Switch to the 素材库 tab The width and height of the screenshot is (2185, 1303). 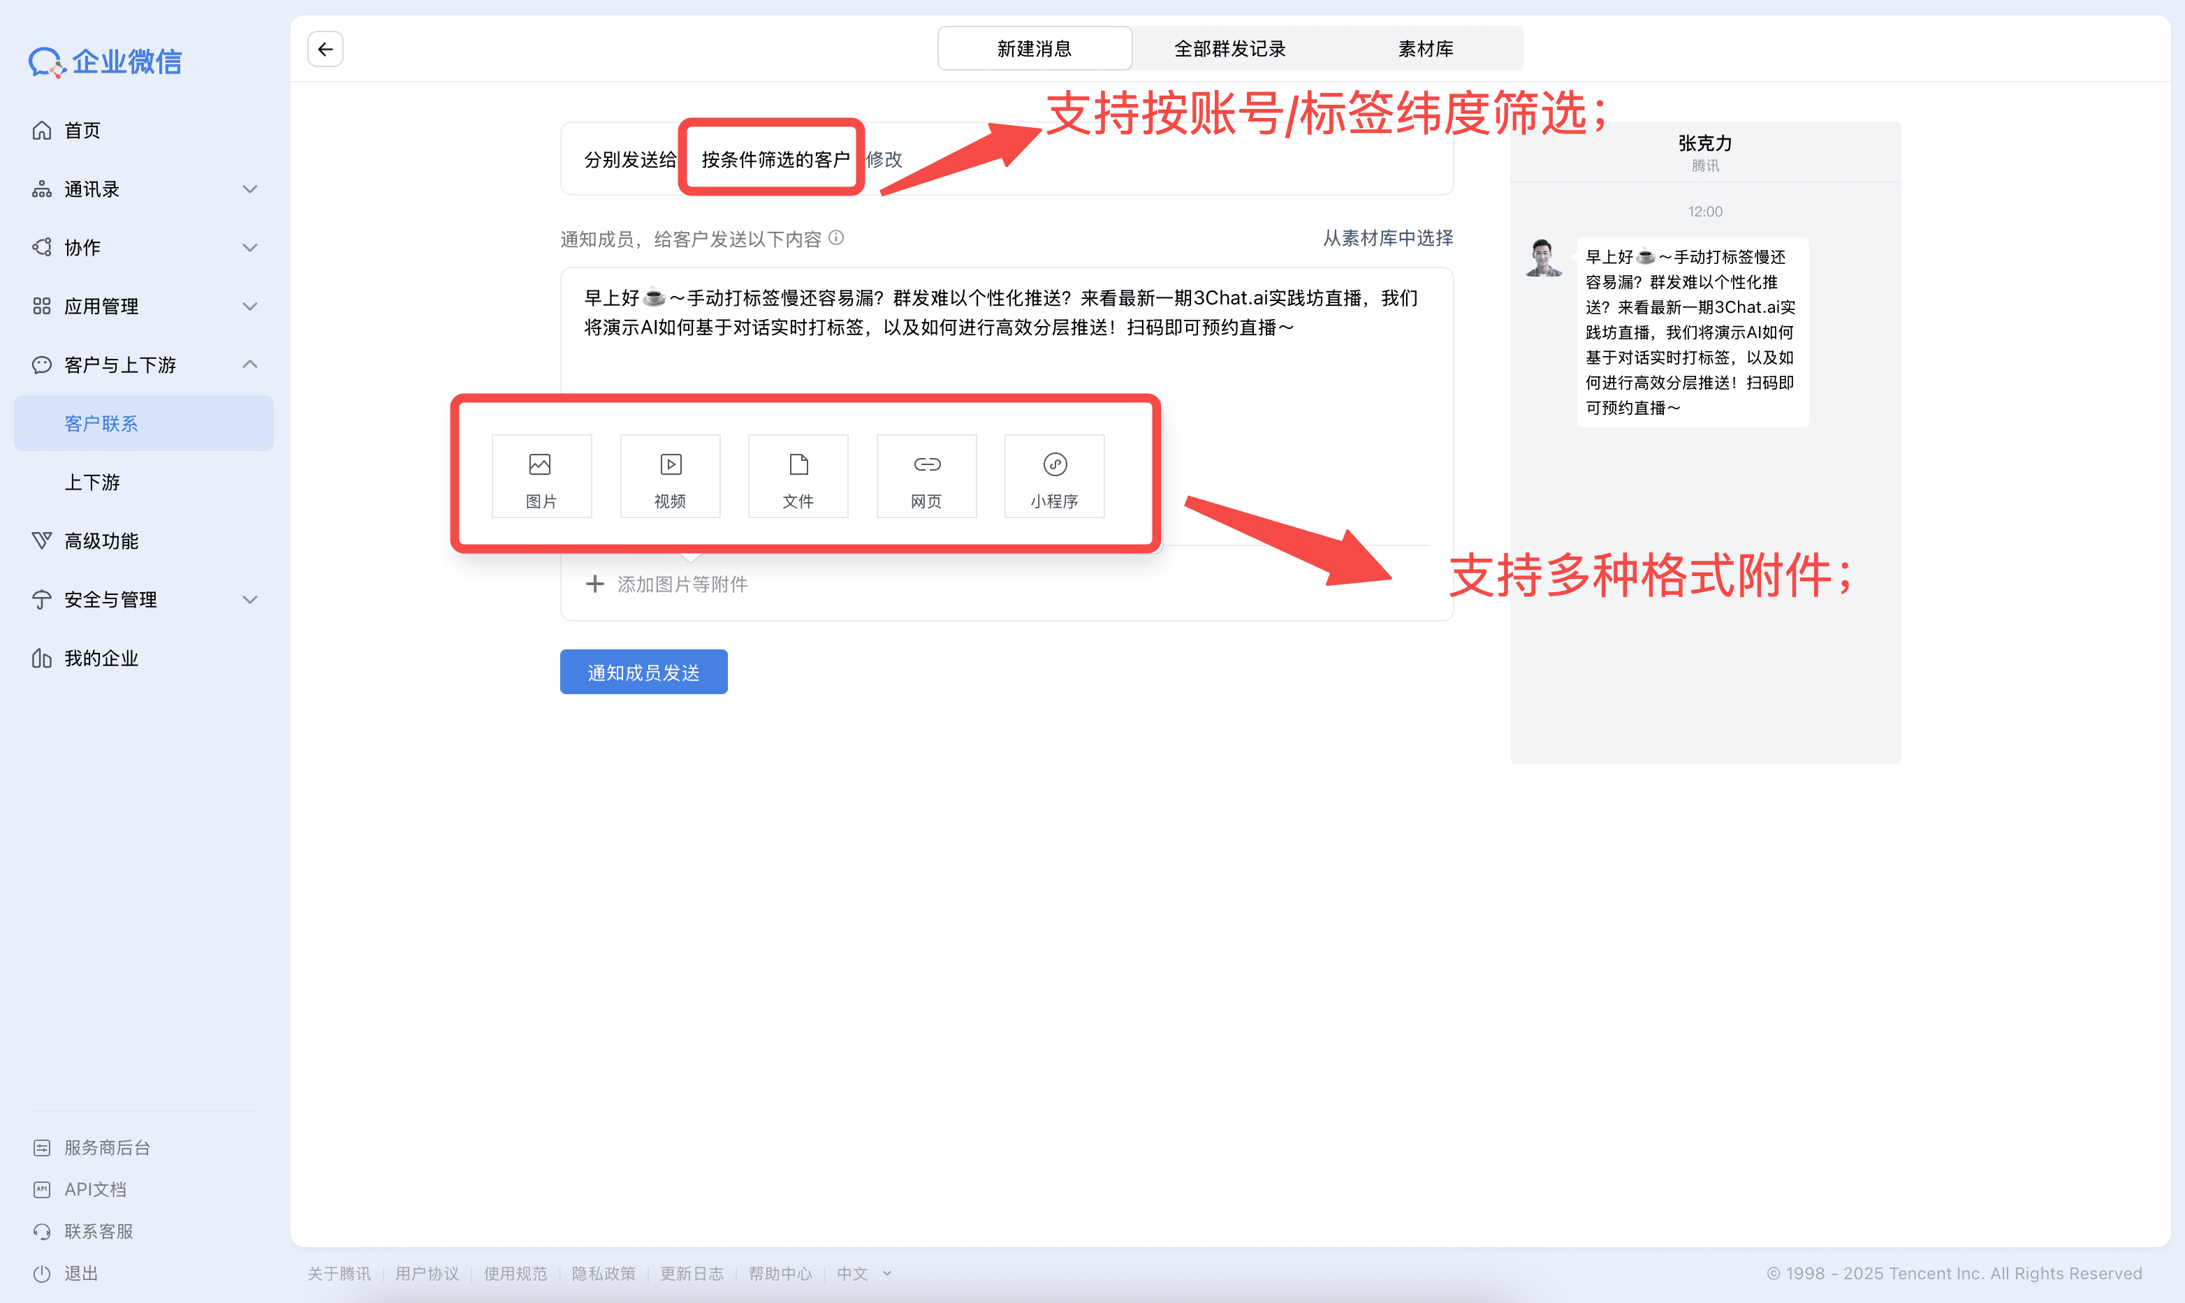pyautogui.click(x=1425, y=49)
